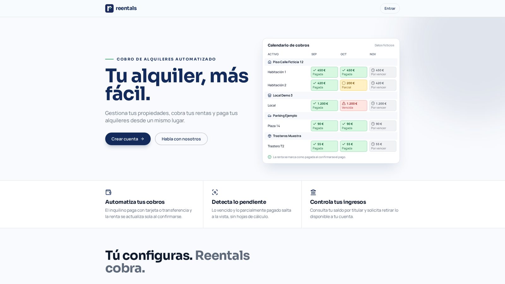Click the Controla tus ingresos heading
505x284 pixels.
[338, 202]
